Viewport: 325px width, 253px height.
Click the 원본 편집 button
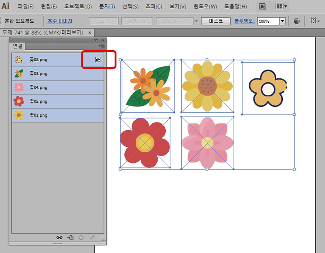(137, 21)
